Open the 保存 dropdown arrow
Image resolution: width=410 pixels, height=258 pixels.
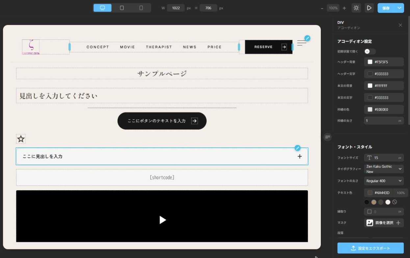(400, 8)
